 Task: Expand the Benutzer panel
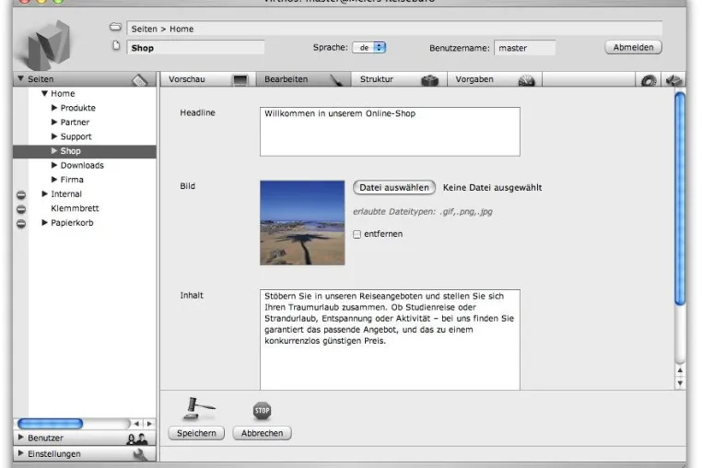[x=20, y=437]
